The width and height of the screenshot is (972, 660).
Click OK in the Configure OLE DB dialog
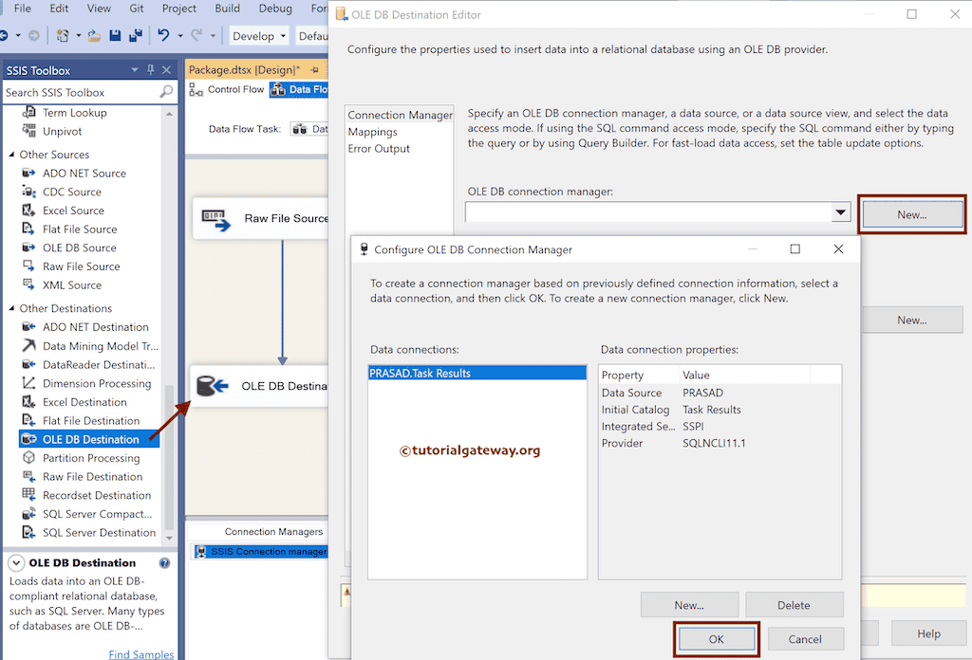point(717,638)
